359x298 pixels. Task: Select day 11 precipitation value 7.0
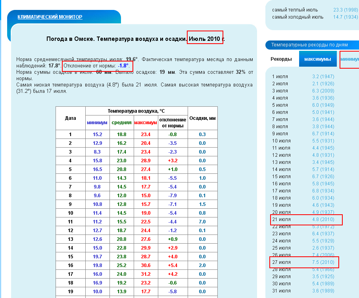(x=202, y=221)
